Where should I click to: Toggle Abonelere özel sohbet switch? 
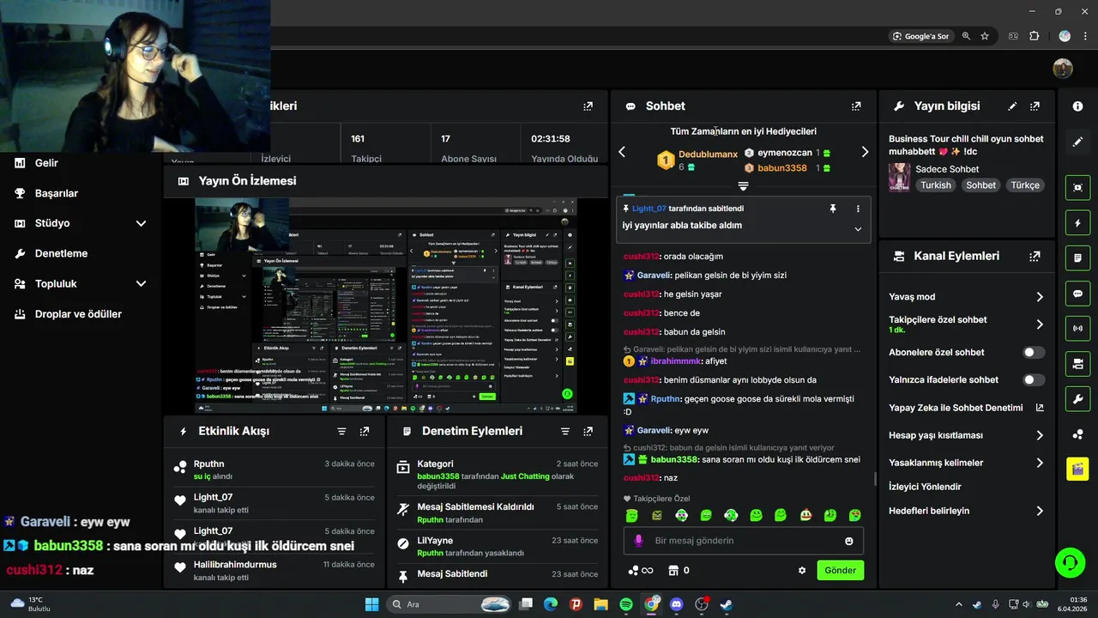coord(1034,352)
